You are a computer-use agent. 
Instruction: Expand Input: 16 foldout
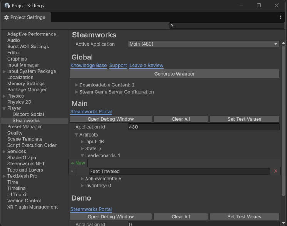[82, 142]
